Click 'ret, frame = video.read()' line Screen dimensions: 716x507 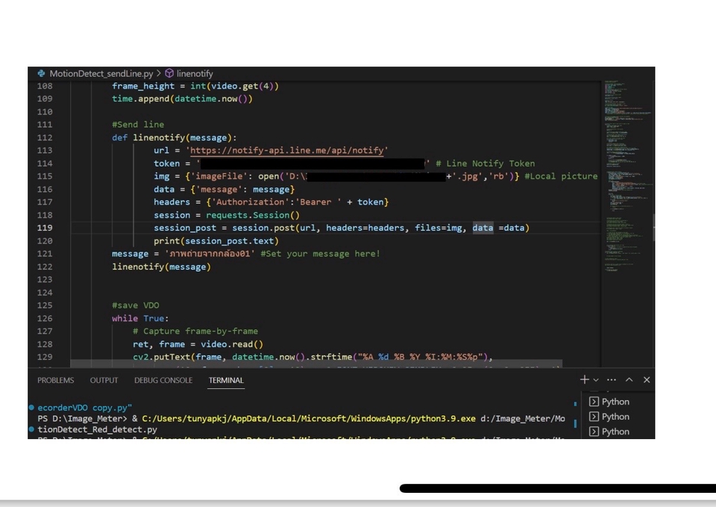pos(198,344)
